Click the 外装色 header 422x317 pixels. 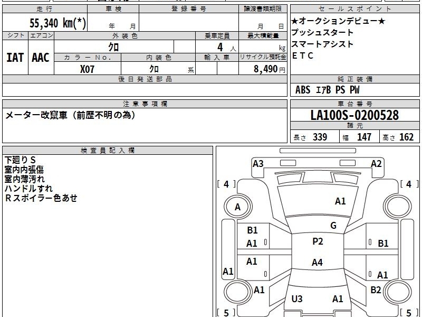point(124,36)
